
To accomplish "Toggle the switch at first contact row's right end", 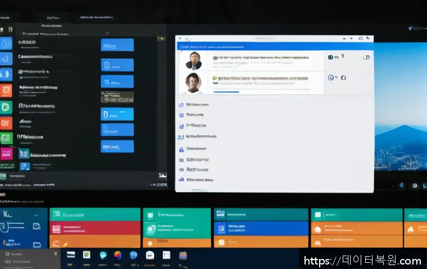I will (x=366, y=57).
